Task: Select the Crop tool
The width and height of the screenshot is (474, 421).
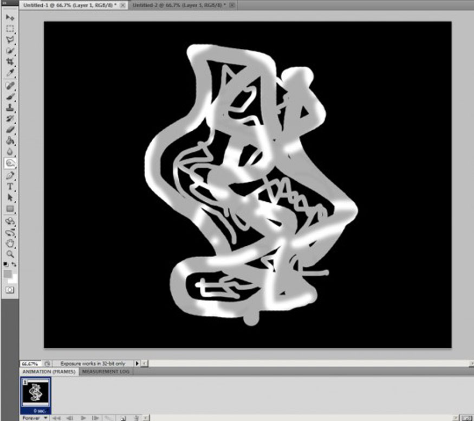Action: [x=10, y=62]
